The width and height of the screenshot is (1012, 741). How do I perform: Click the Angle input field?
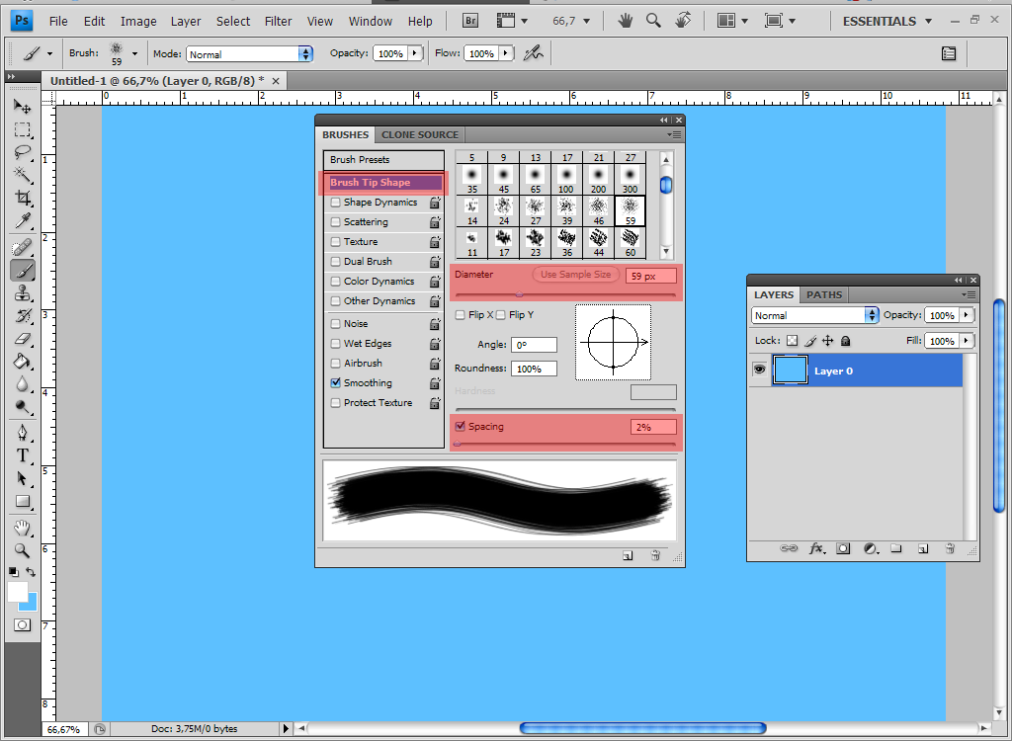(x=534, y=345)
